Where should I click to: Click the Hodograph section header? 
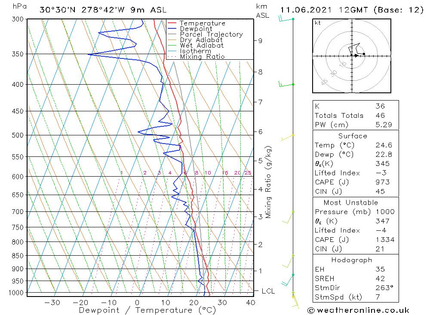coord(352,260)
